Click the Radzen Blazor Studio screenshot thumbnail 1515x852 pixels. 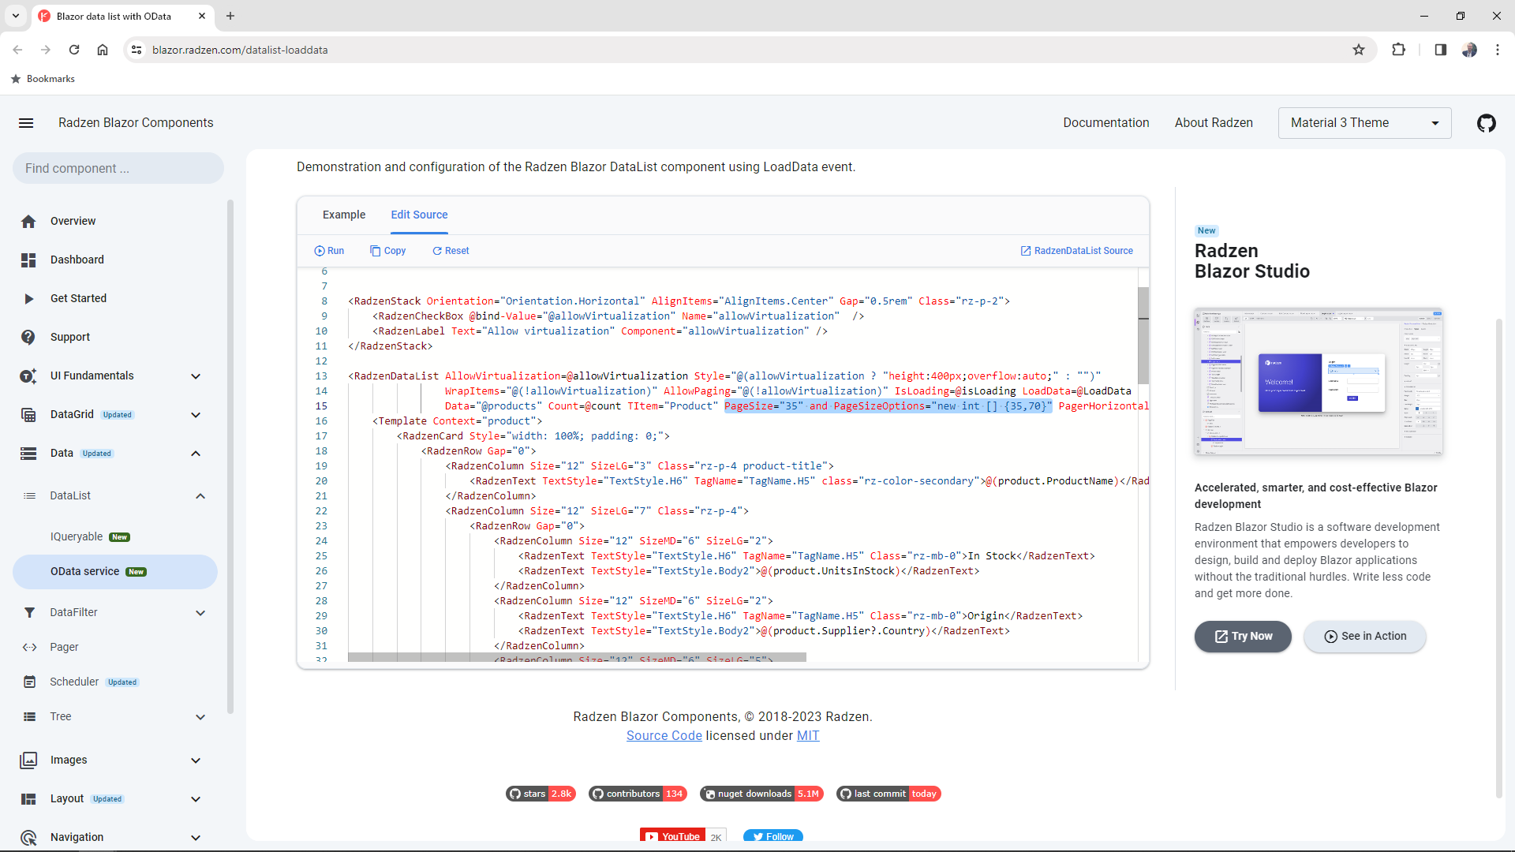pyautogui.click(x=1319, y=382)
